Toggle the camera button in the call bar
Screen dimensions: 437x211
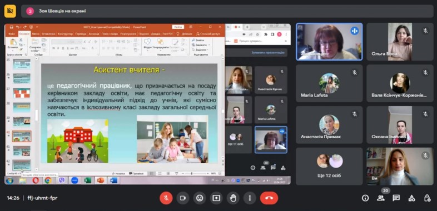pos(183,198)
